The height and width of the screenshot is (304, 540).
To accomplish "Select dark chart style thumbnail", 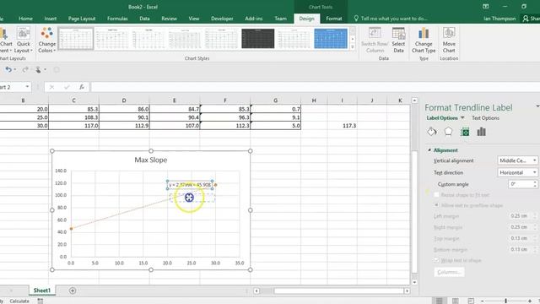I will click(x=257, y=39).
